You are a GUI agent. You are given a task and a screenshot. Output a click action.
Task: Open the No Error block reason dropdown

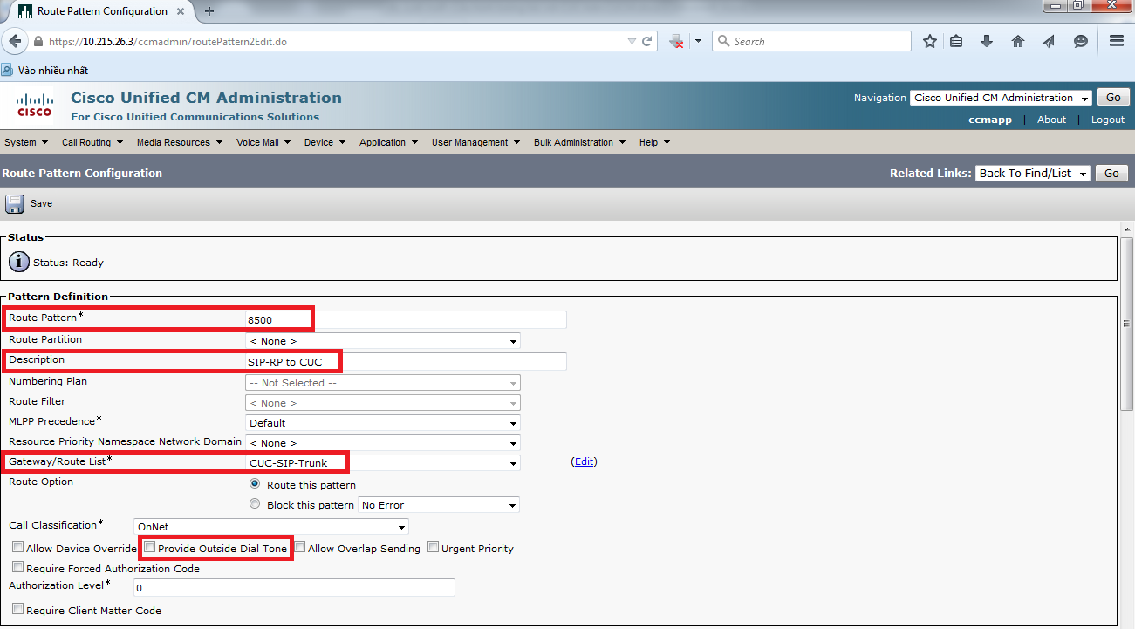tap(438, 505)
